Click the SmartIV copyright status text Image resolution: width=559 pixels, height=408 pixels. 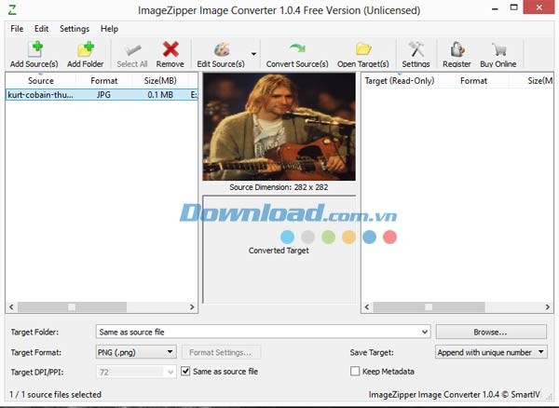pyautogui.click(x=455, y=394)
